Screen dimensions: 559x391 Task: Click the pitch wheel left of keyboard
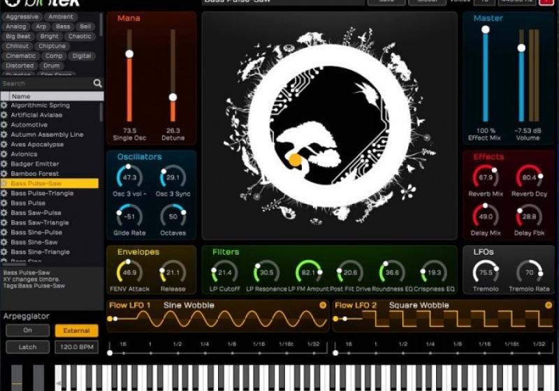tap(16, 378)
